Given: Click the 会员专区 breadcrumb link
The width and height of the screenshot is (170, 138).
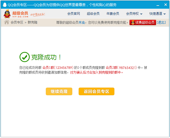Looking at the screenshot, I should (17, 22).
